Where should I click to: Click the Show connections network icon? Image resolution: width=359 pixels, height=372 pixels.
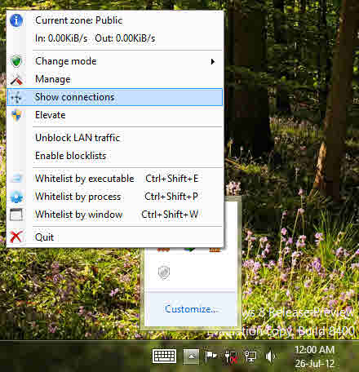coord(16,97)
